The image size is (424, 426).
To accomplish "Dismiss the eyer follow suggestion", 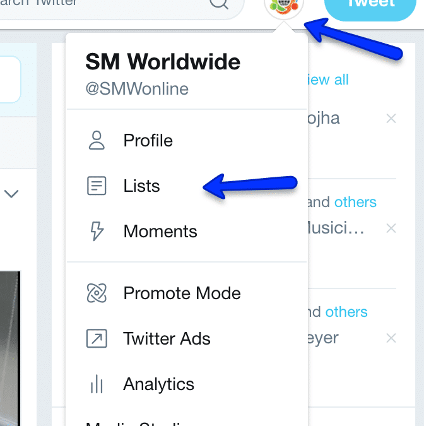I will coord(391,338).
